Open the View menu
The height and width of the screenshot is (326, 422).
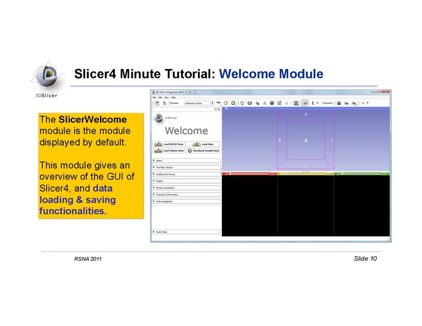coord(166,97)
